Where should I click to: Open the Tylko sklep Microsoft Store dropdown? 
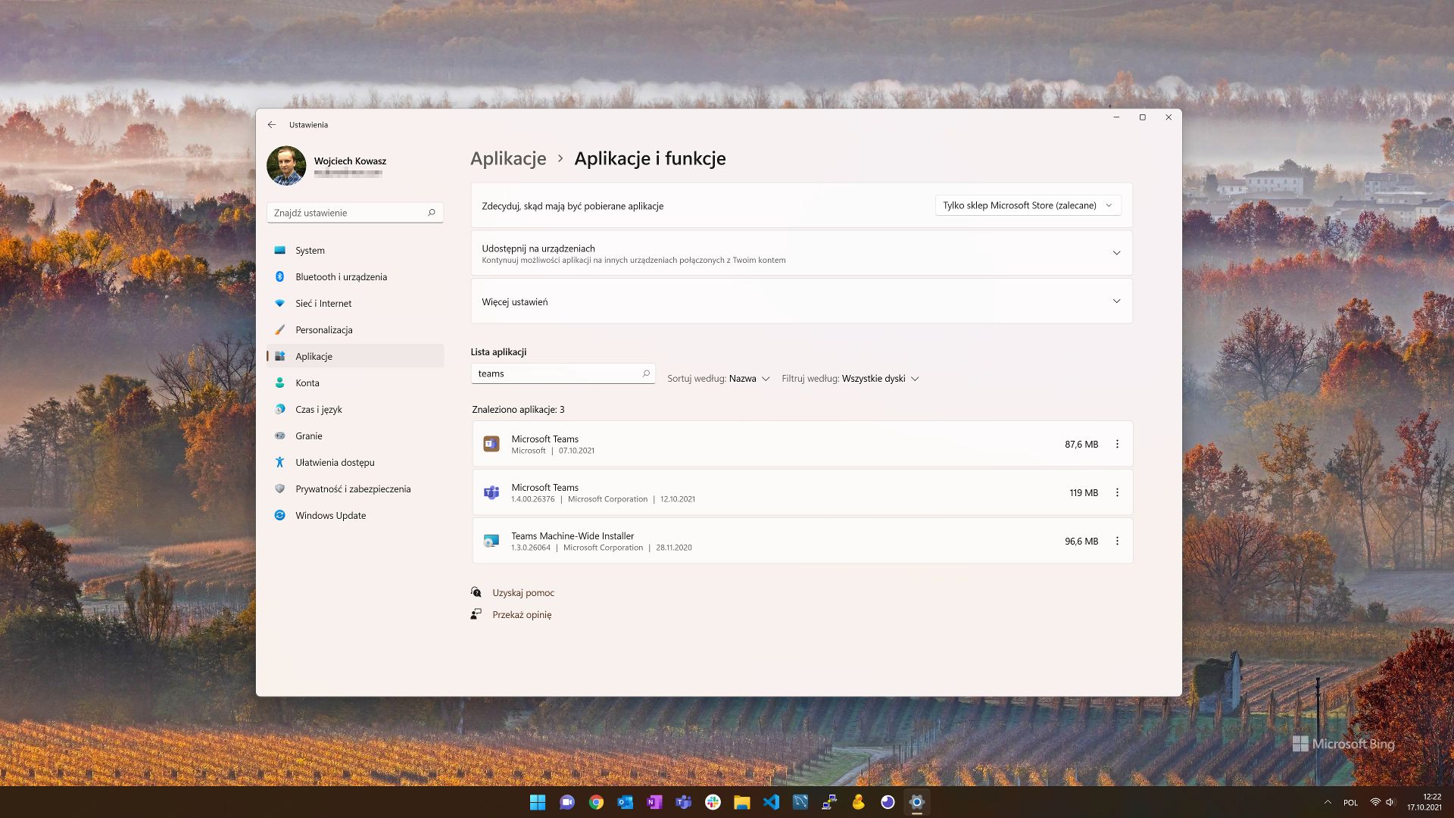click(1028, 205)
